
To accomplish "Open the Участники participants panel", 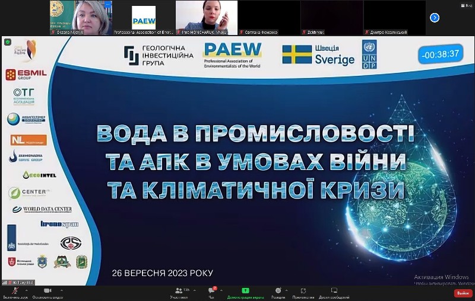I will point(179,293).
